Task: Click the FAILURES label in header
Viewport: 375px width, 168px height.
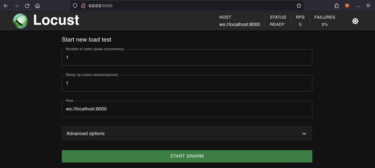Action: (x=324, y=17)
